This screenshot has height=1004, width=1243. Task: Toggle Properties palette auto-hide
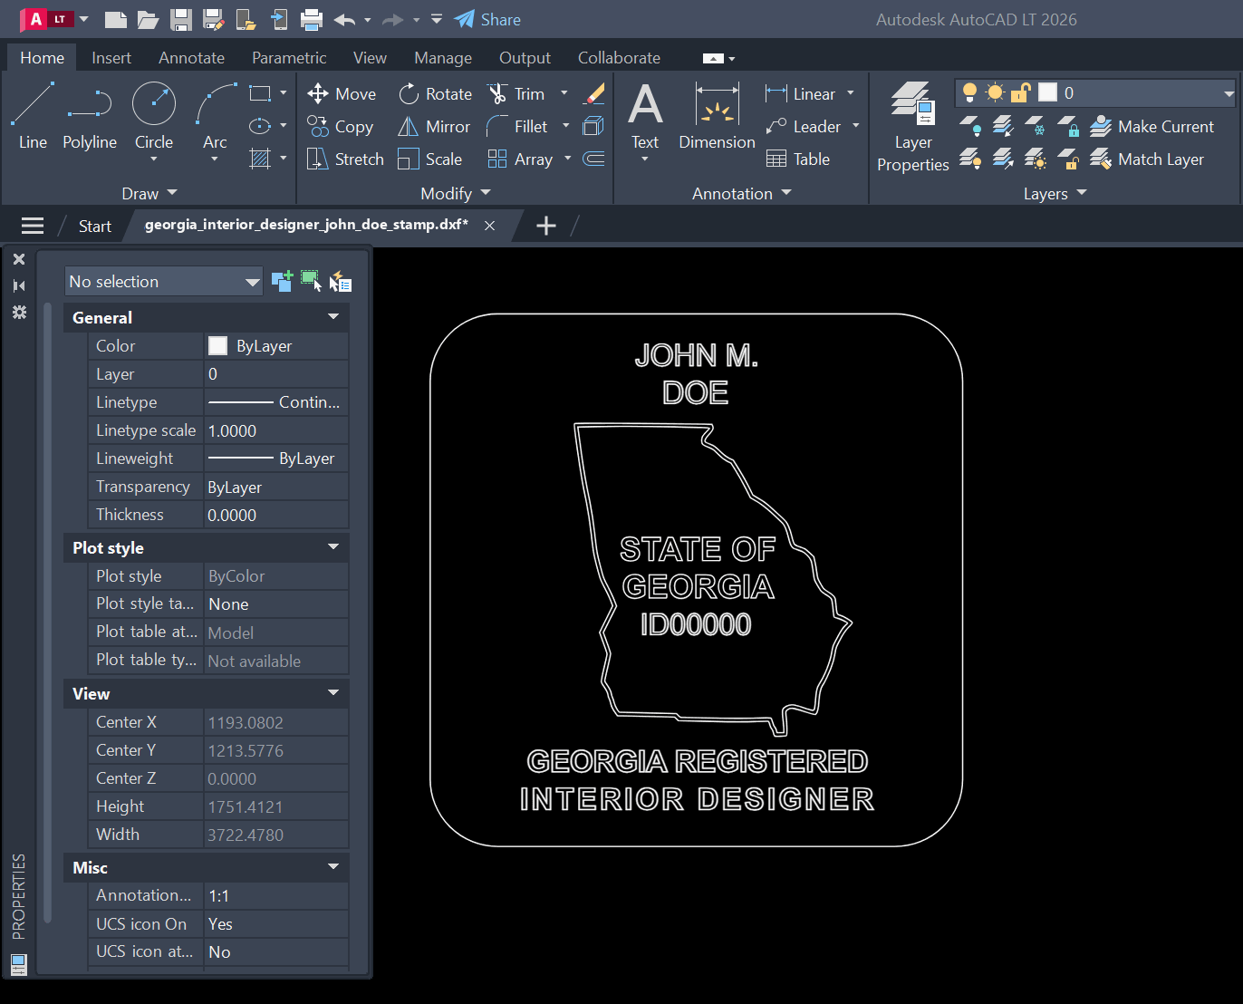(x=19, y=285)
